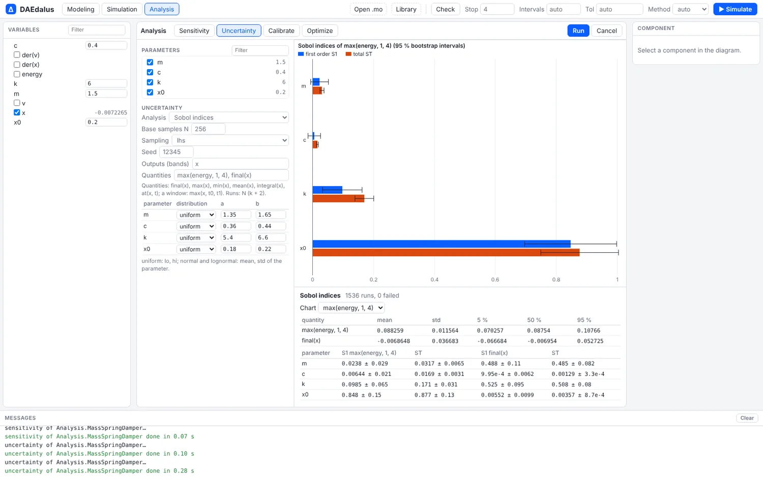Image resolution: width=763 pixels, height=477 pixels.
Task: Click the total ST legend swatch
Action: (x=348, y=54)
